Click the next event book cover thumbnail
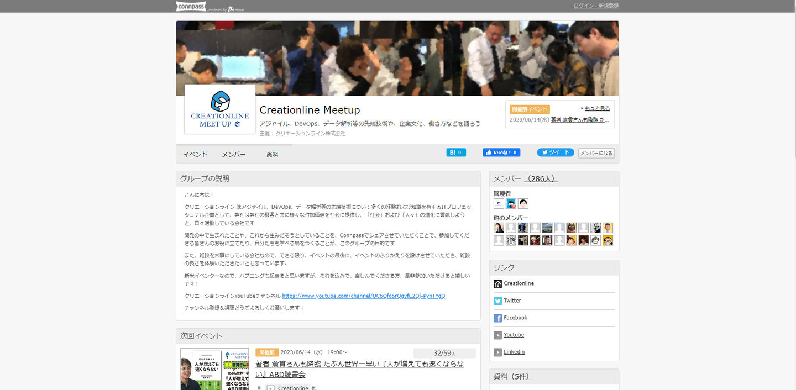Image resolution: width=796 pixels, height=390 pixels. pos(214,369)
